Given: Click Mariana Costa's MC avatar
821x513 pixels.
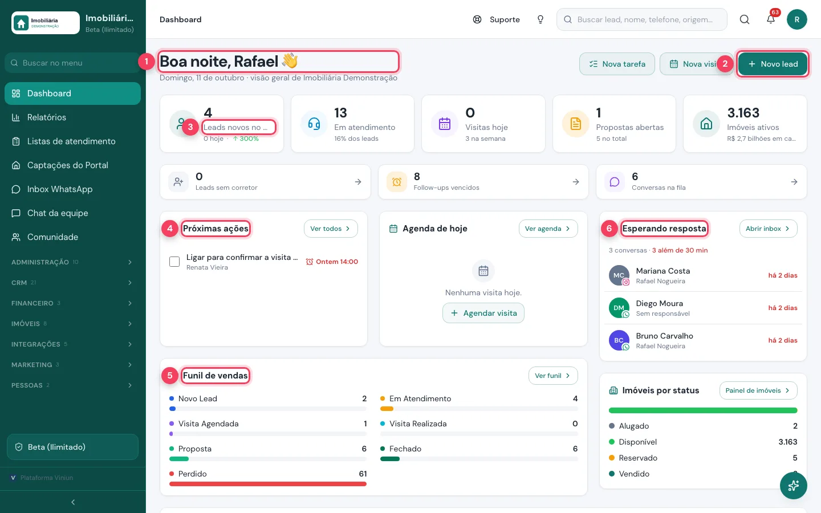Looking at the screenshot, I should pyautogui.click(x=619, y=275).
